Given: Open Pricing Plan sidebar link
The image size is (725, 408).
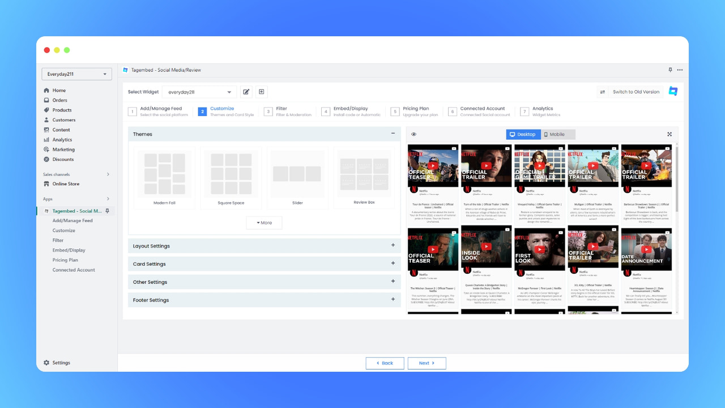Looking at the screenshot, I should pyautogui.click(x=66, y=260).
